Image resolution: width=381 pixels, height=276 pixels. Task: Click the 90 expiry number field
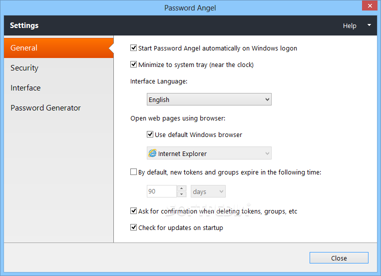coord(162,191)
